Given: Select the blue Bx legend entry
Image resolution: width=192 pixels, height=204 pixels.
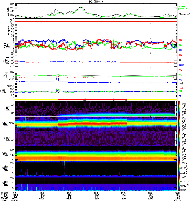Looking at the screenshot, I should point(180,50).
